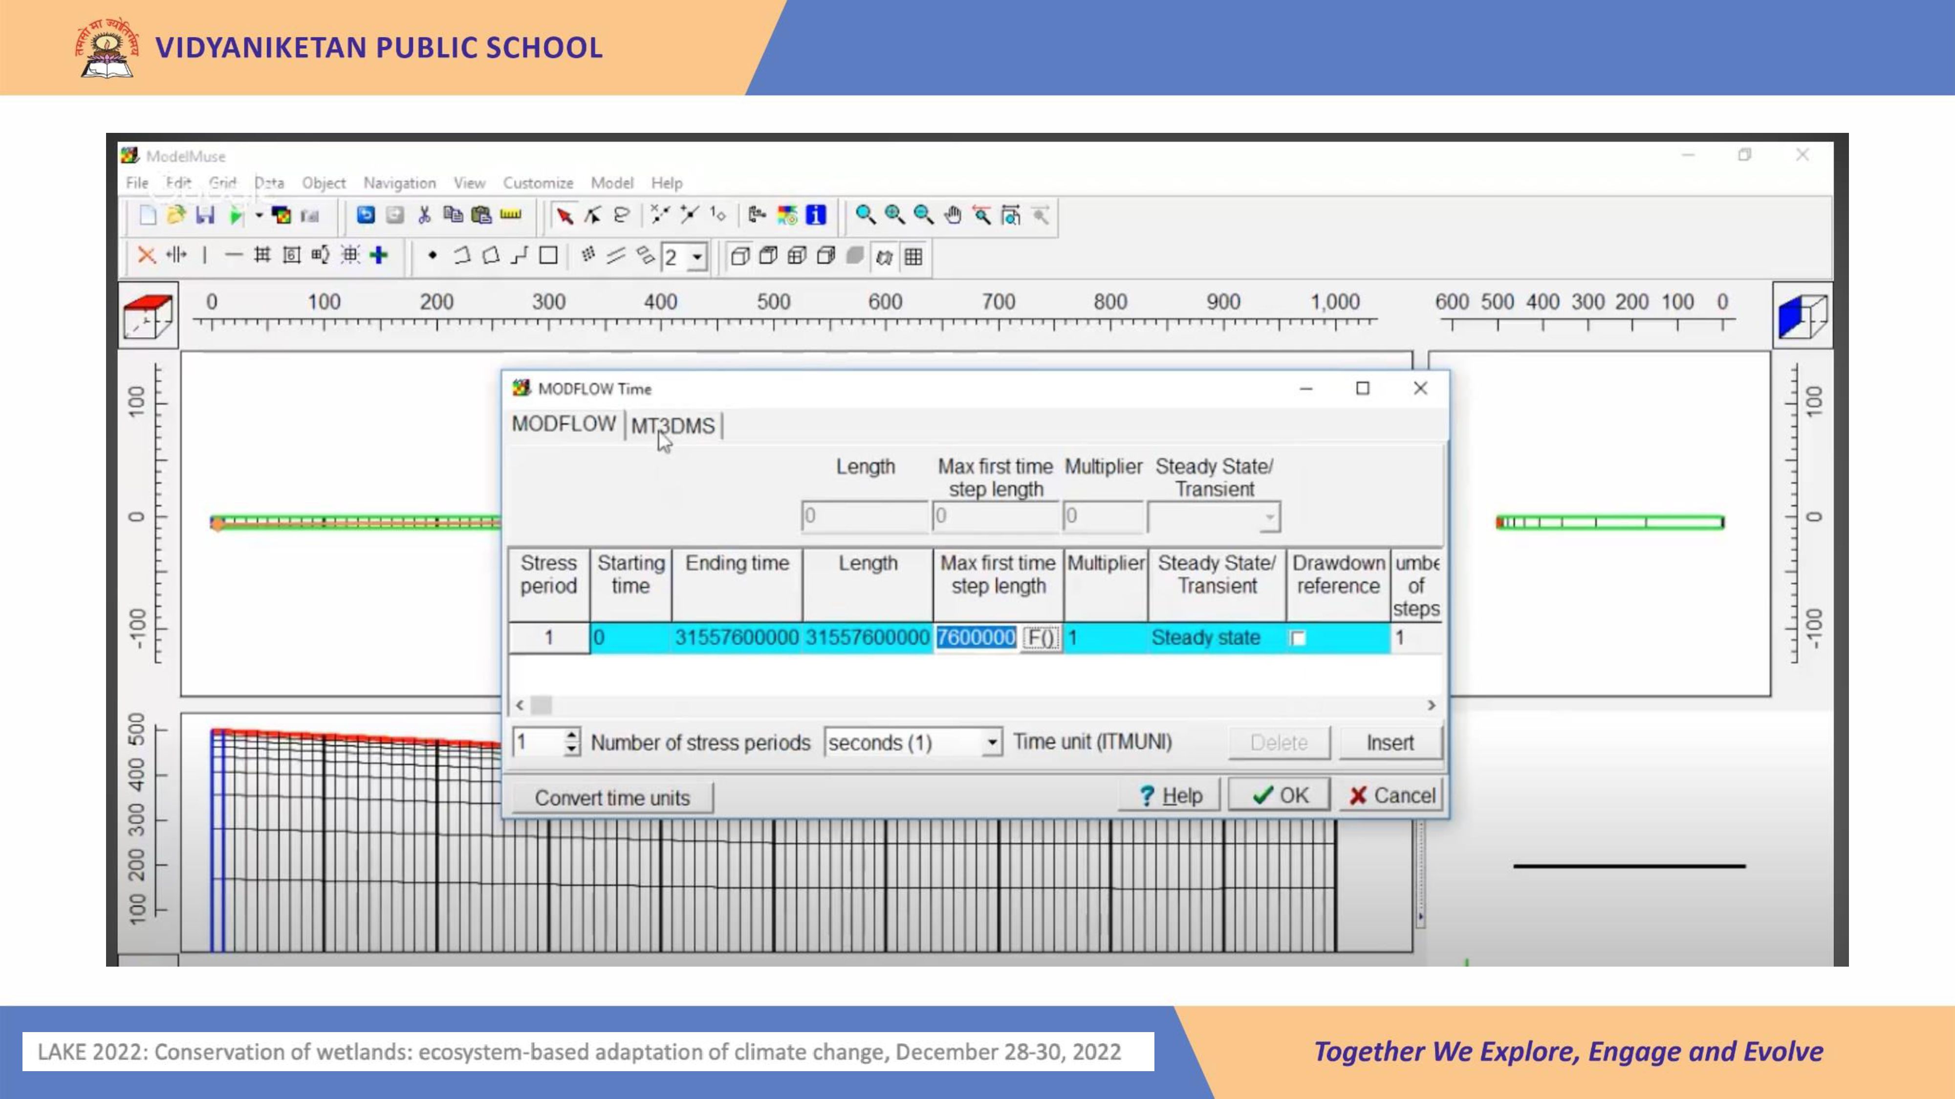1955x1099 pixels.
Task: Activate the Pan hand tool
Action: (x=953, y=215)
